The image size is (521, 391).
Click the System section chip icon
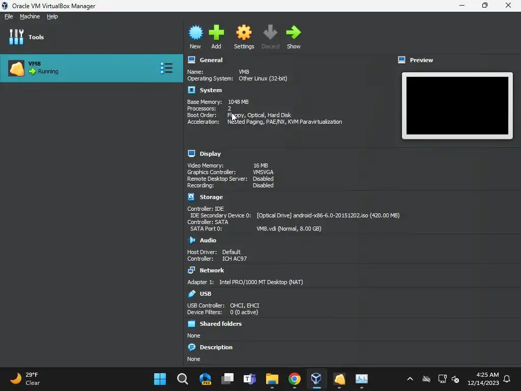tap(191, 90)
